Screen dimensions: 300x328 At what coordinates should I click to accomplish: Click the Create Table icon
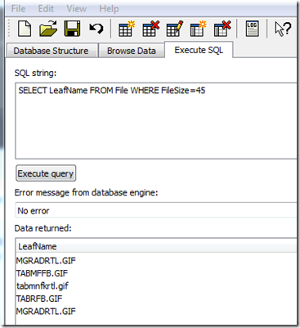pyautogui.click(x=127, y=29)
